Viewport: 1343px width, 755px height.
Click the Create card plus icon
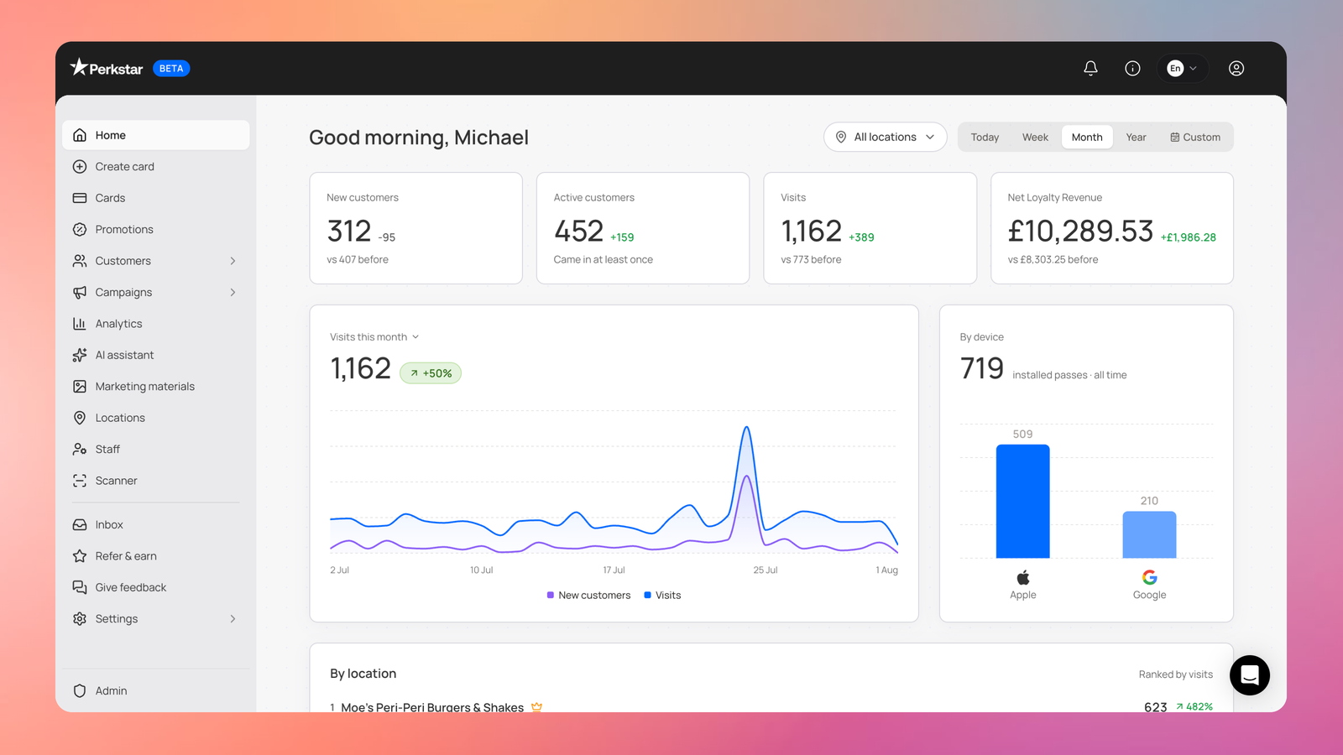pos(80,166)
